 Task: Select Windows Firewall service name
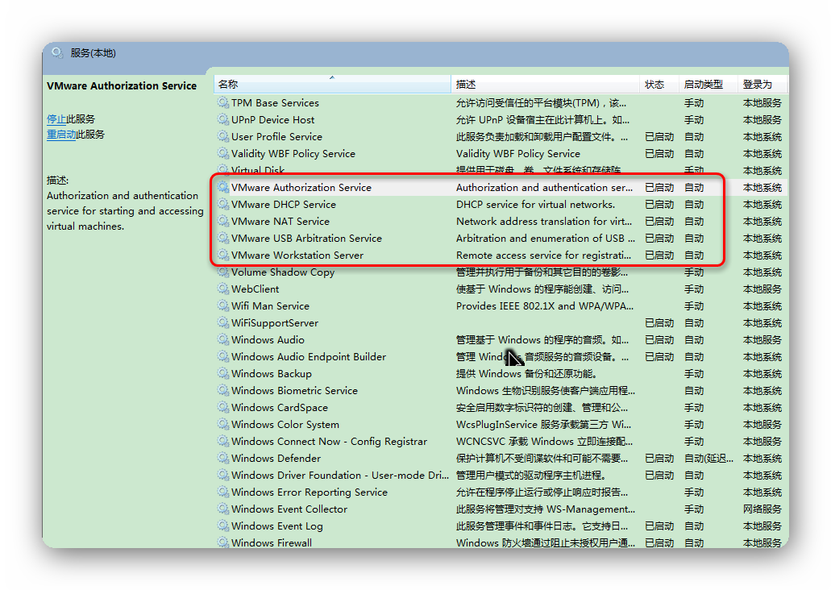(x=272, y=542)
